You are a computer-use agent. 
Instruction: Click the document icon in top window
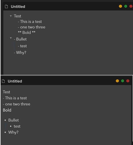click(x=6, y=7)
